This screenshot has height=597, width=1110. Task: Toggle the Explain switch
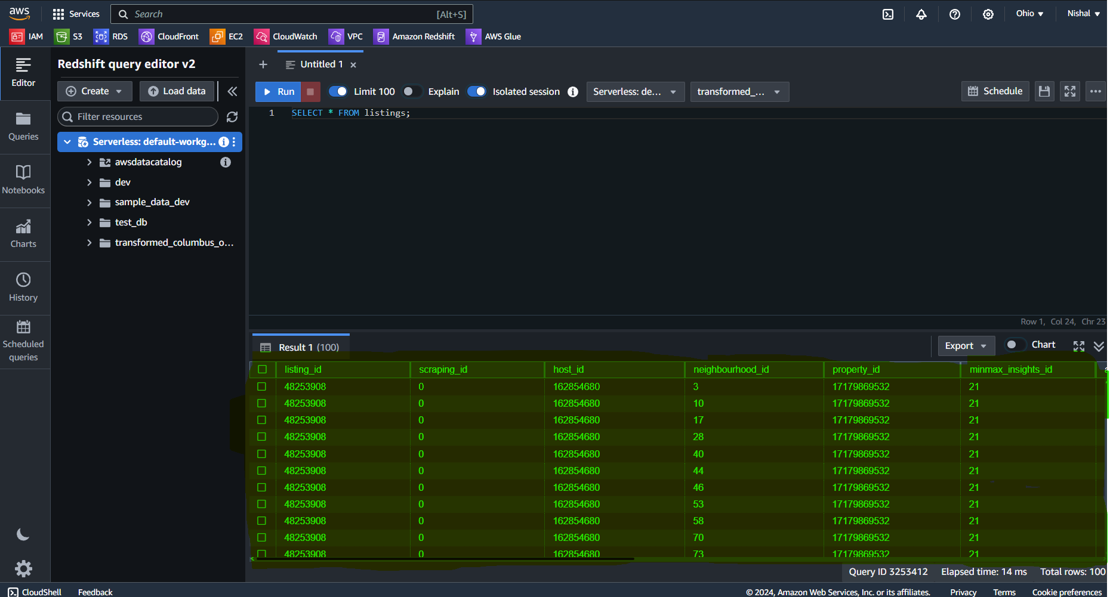click(412, 91)
